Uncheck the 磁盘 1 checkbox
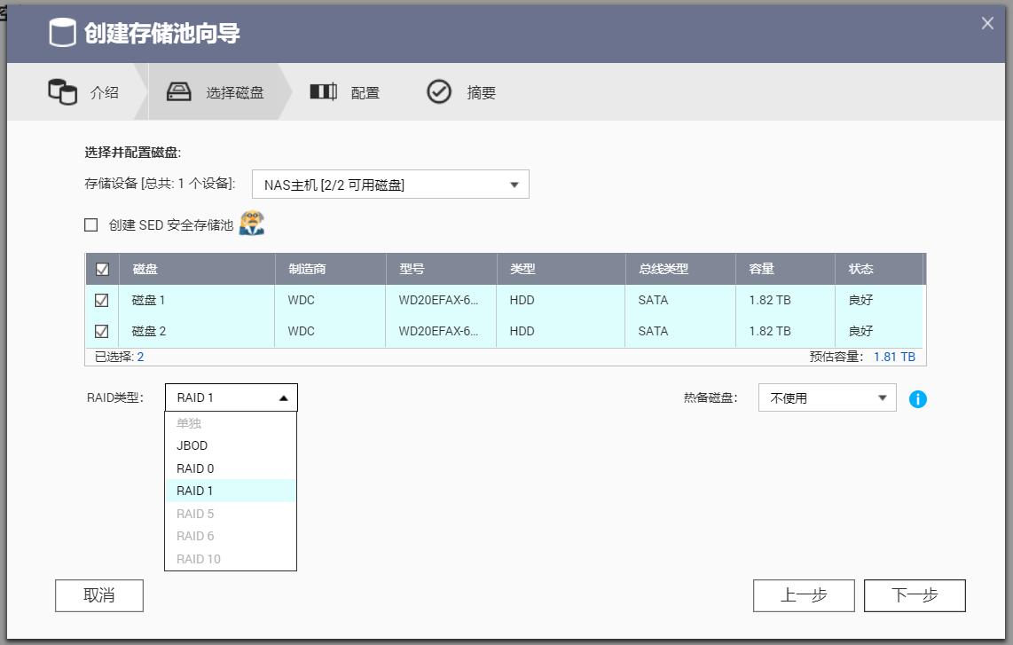The width and height of the screenshot is (1013, 645). click(x=100, y=300)
